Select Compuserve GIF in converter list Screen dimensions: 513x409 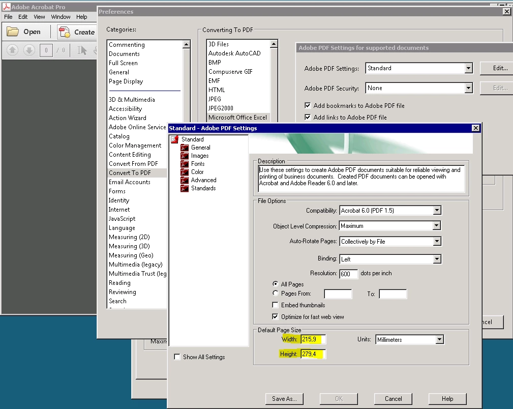(230, 71)
